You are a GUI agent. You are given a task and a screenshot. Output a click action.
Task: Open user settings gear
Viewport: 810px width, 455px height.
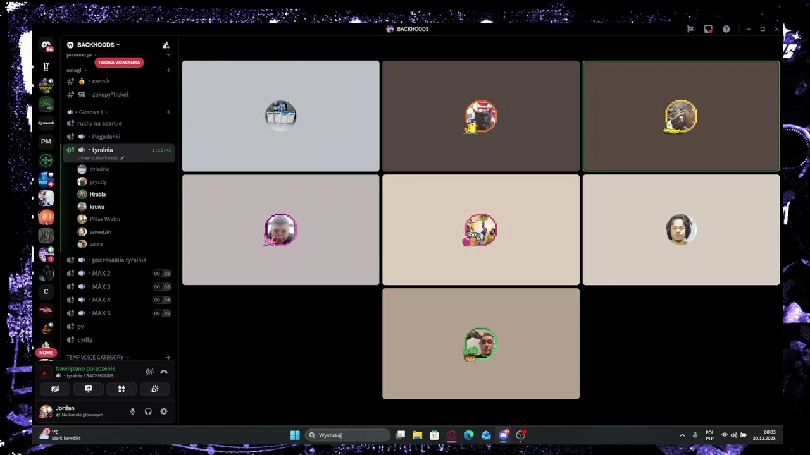(x=164, y=411)
